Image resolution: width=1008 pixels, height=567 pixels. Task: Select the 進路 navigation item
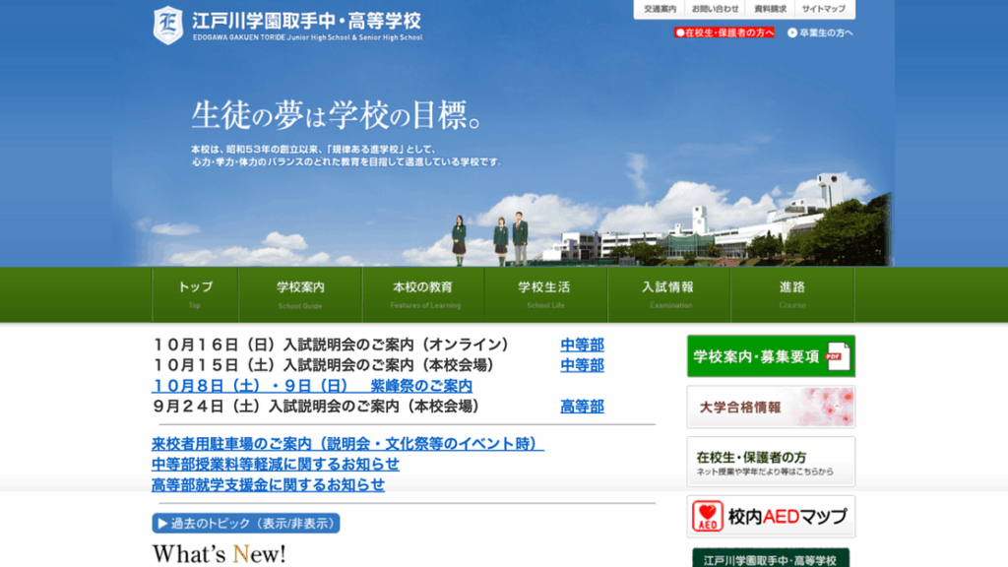(791, 293)
